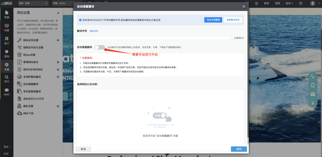Open the 向导 guide link
The image size is (322, 157).
point(6,154)
